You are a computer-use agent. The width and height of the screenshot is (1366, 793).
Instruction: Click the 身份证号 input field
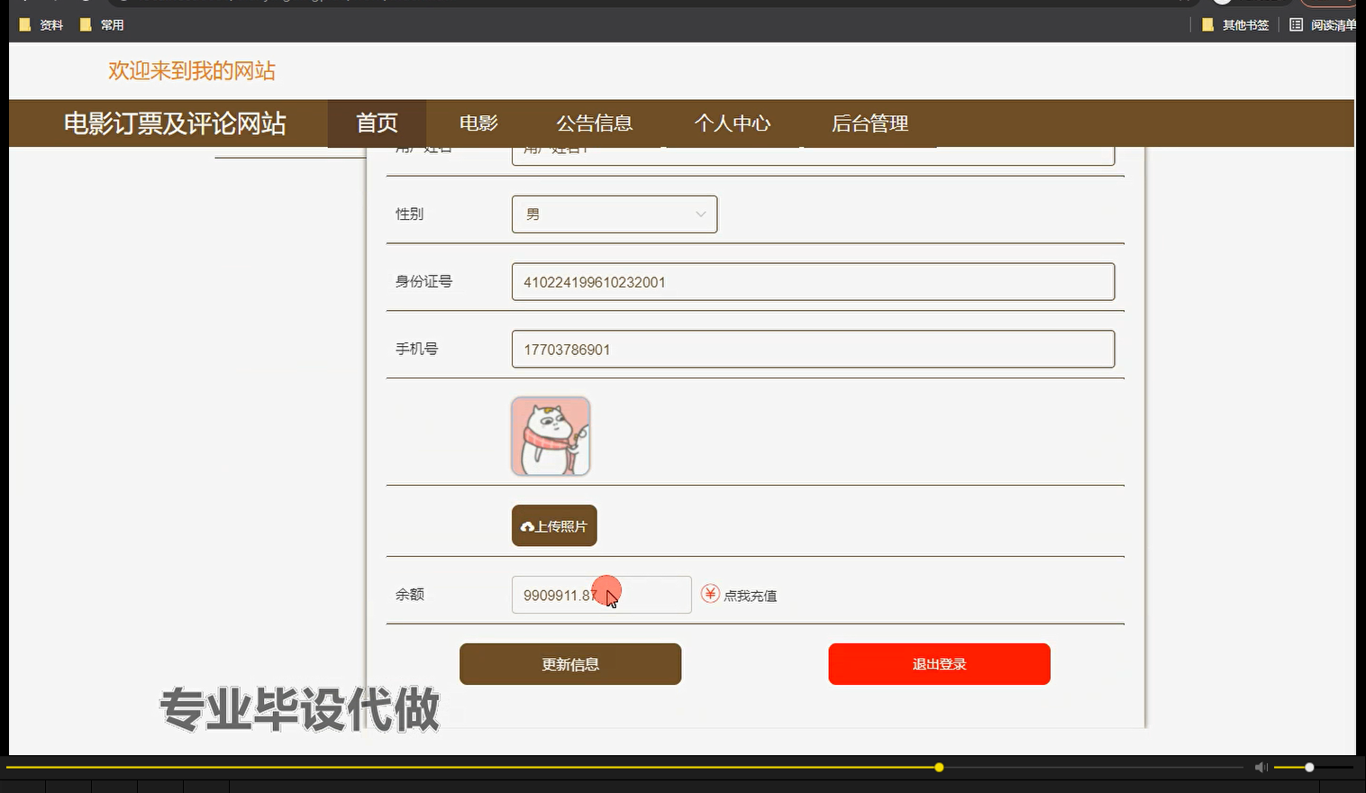click(813, 282)
